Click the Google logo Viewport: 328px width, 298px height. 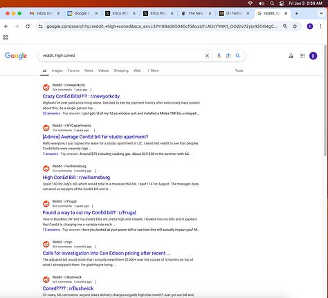[x=16, y=56]
